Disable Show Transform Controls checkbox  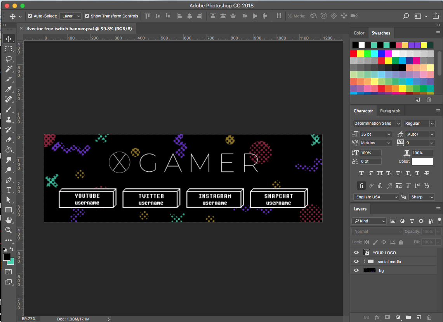87,16
